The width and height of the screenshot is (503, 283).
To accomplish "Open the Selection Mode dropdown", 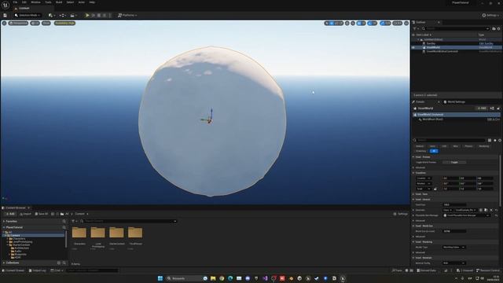I will pyautogui.click(x=28, y=15).
